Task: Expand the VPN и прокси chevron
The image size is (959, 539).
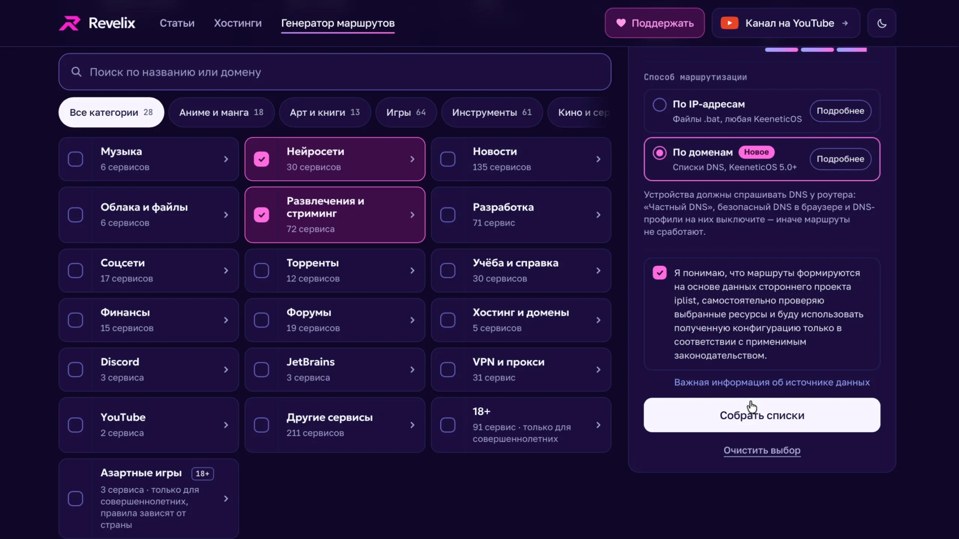Action: 598,369
